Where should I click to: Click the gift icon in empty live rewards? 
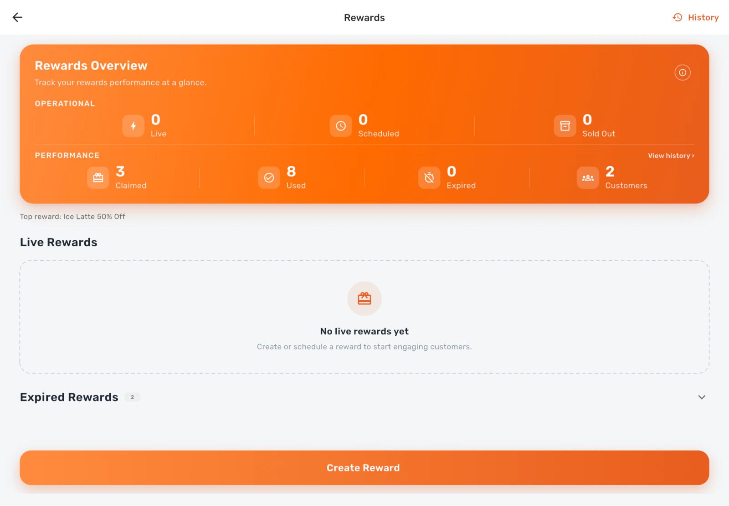click(x=364, y=299)
